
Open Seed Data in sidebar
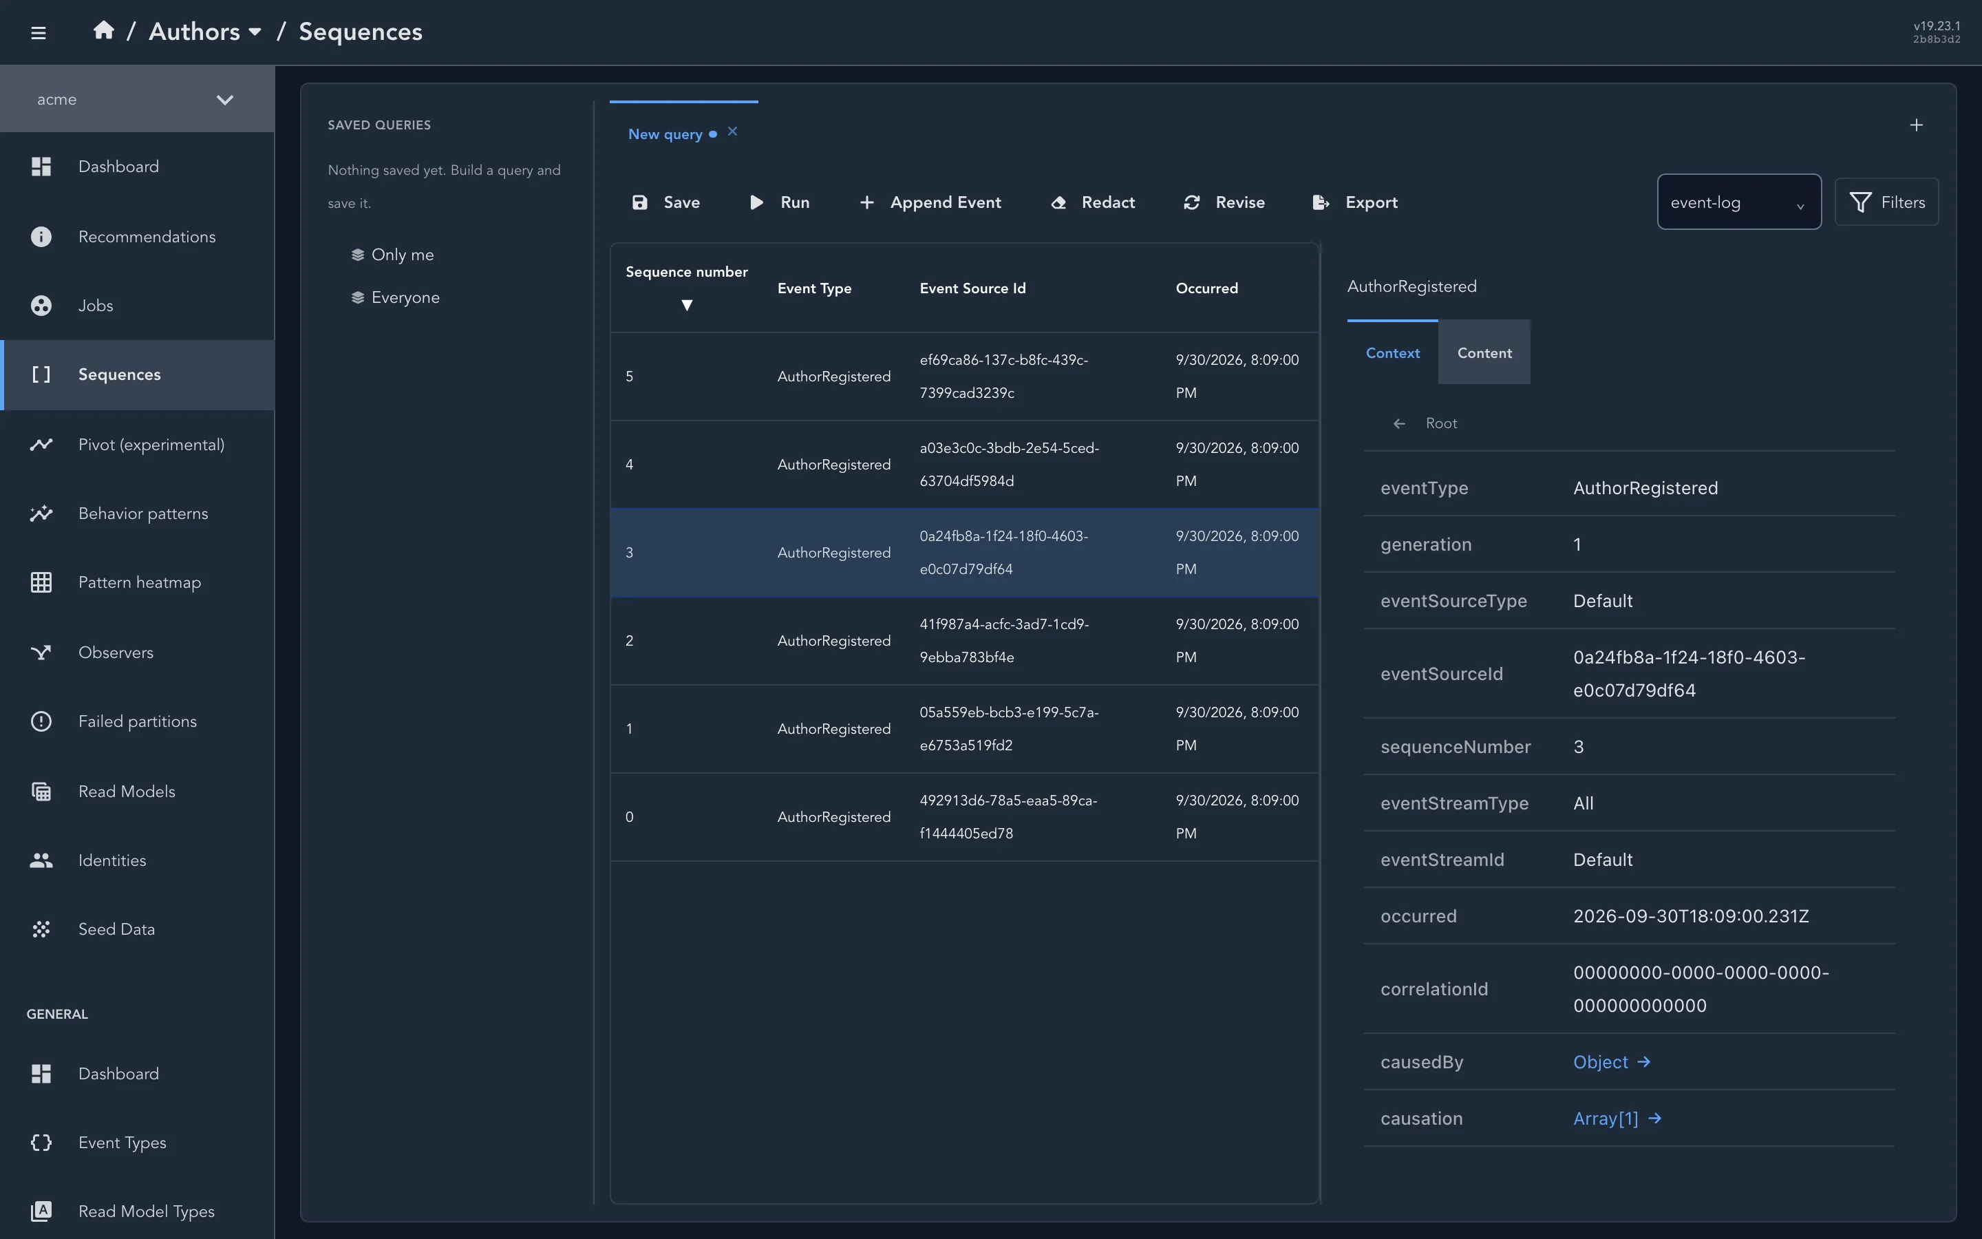pyautogui.click(x=137, y=929)
